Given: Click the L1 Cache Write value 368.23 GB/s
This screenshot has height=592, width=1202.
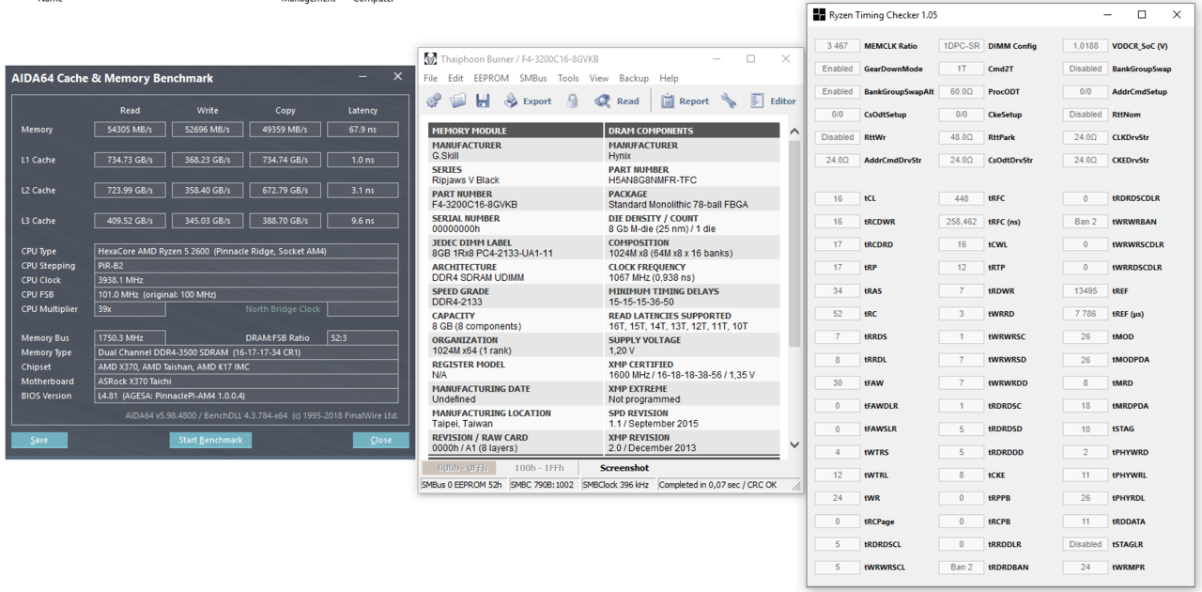Looking at the screenshot, I should [x=208, y=160].
